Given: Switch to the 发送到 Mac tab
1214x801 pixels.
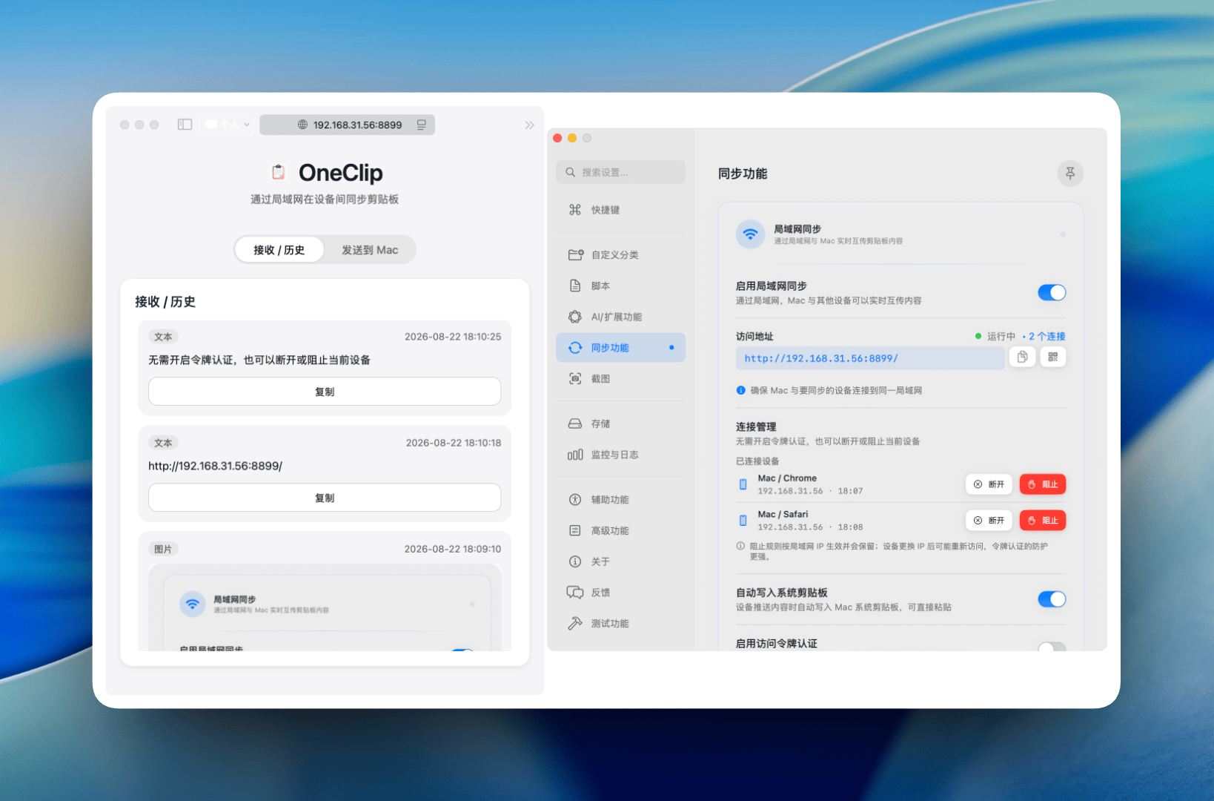Looking at the screenshot, I should [x=370, y=250].
